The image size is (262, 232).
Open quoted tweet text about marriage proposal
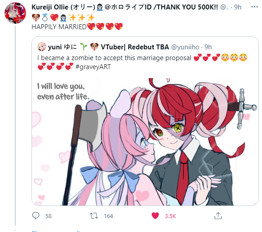coord(142,62)
